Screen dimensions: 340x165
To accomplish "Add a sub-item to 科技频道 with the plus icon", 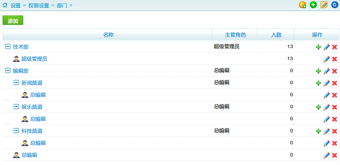I will coord(318,131).
